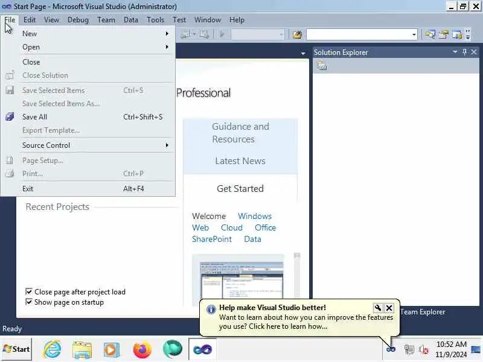Switch to the Team Explorer tab
Viewport: 483px width, 362px height.
[422, 312]
